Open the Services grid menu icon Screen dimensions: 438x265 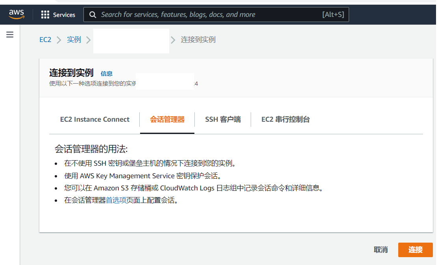[45, 15]
